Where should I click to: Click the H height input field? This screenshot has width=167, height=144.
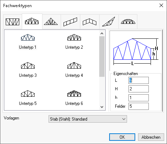click(x=138, y=89)
